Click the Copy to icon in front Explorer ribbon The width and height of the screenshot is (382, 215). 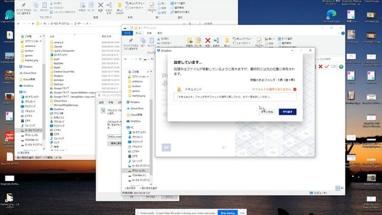pos(198,41)
